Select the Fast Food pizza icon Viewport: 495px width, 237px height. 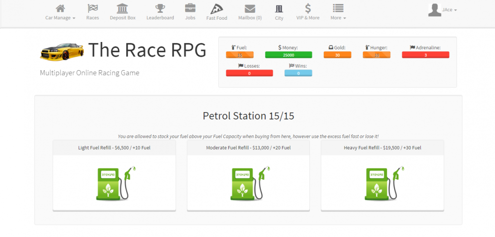coord(216,9)
